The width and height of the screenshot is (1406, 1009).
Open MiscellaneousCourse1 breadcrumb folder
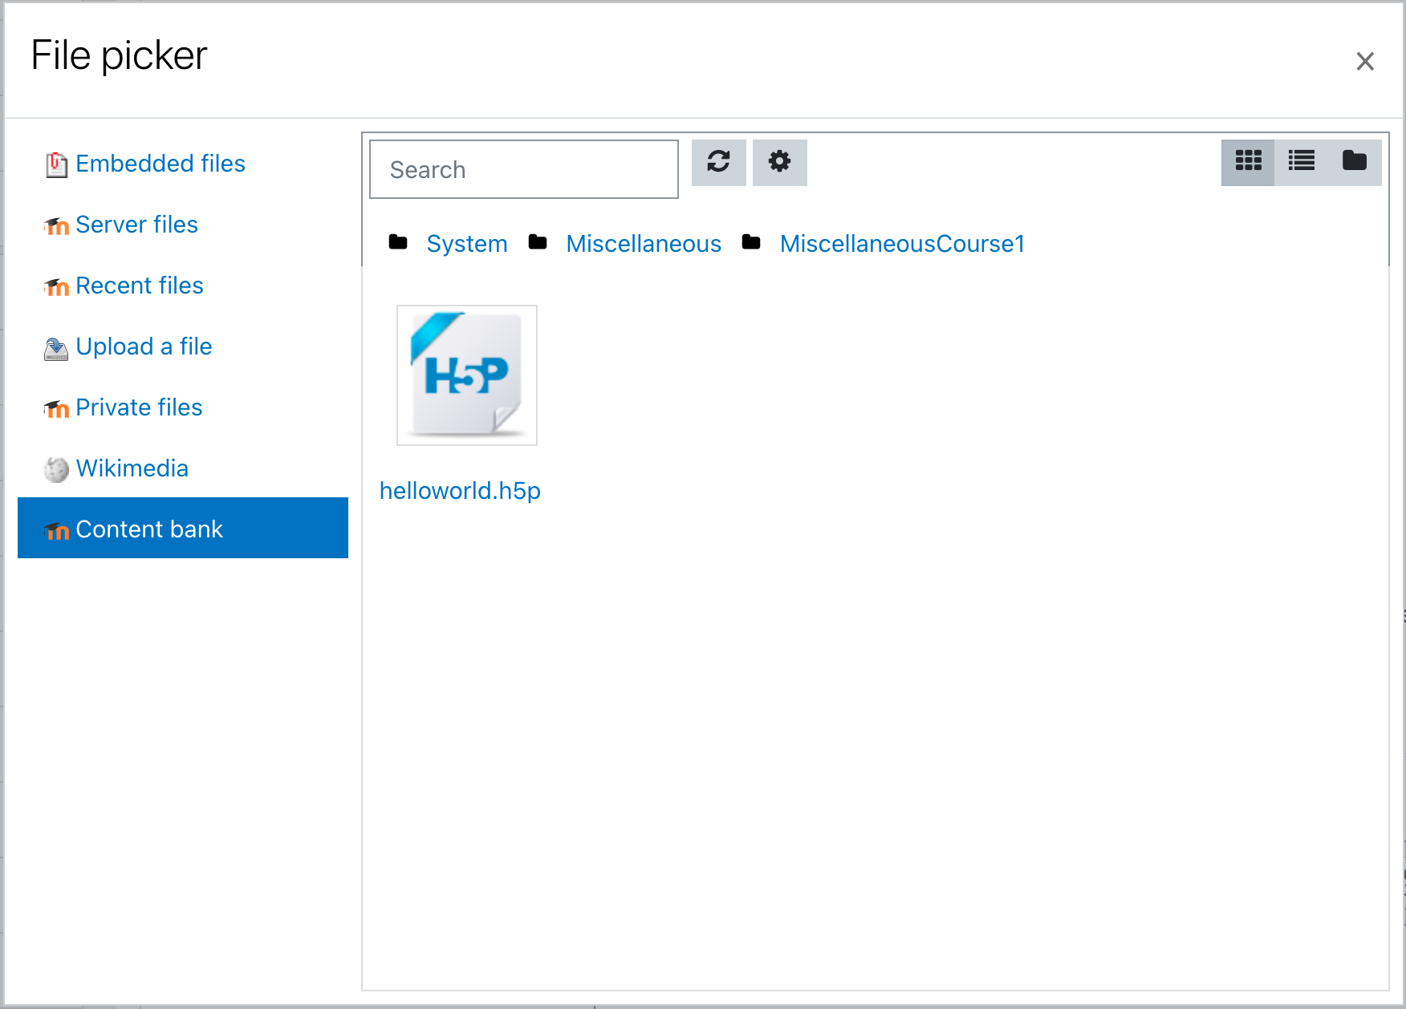(x=902, y=244)
